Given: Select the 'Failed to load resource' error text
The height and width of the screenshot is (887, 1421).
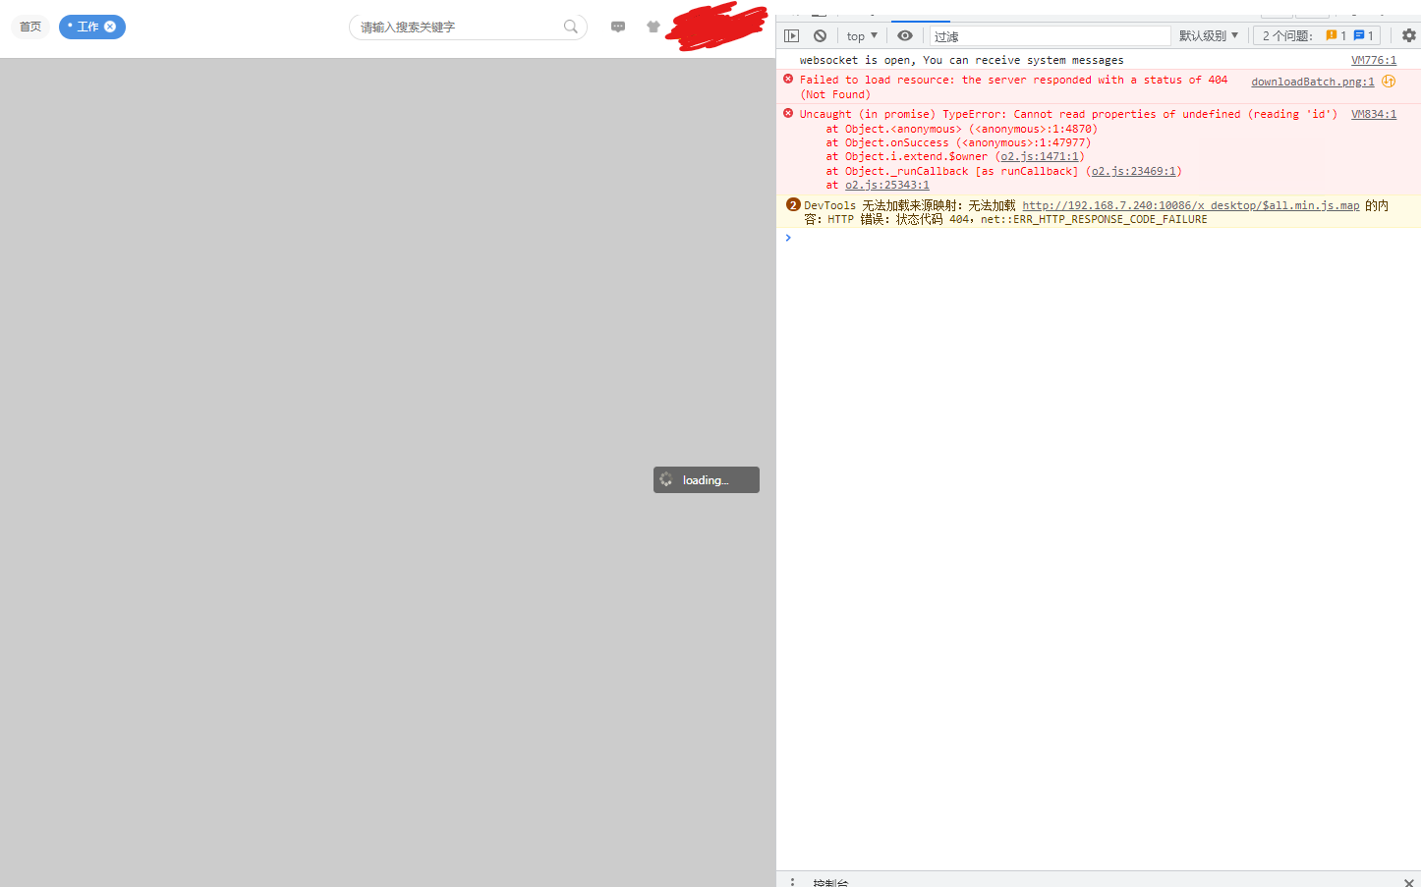Looking at the screenshot, I should 1013,87.
